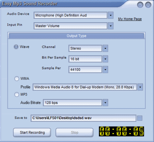
Task: Click the Stereo channel field
Action: pos(85,48)
